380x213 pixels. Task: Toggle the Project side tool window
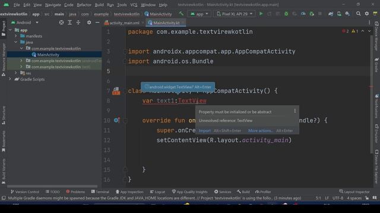pos(4,28)
